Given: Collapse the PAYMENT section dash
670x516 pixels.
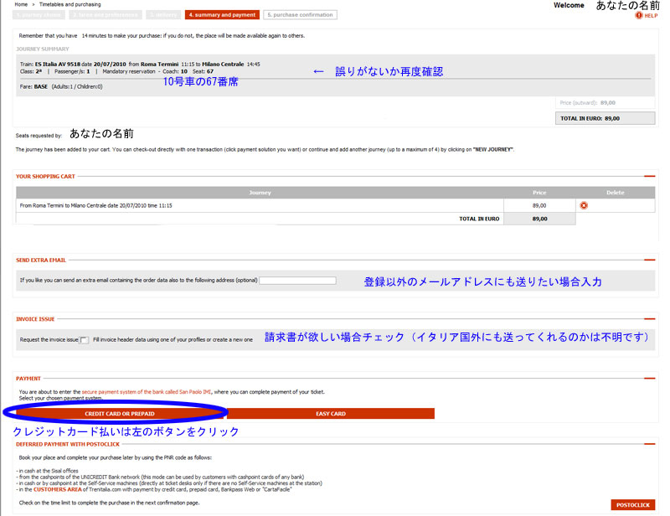Looking at the screenshot, I should pyautogui.click(x=650, y=379).
